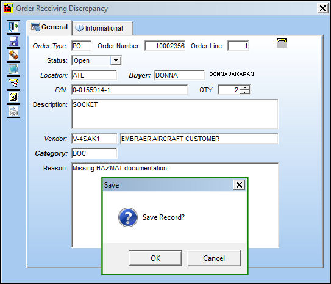Switch to the General tab
This screenshot has width=331, height=284.
(49, 27)
